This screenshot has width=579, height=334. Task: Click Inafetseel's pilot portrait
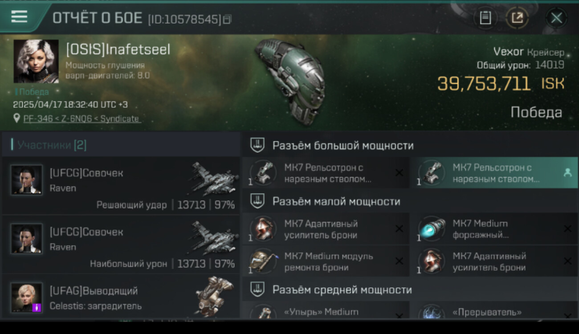click(36, 61)
